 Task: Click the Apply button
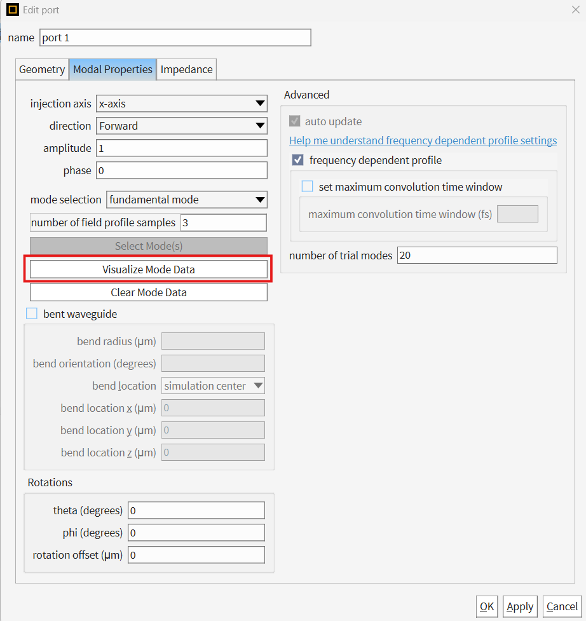click(x=520, y=606)
